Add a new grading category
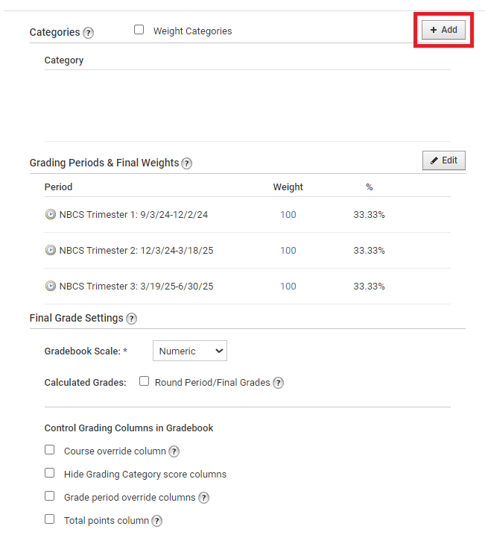 443,30
